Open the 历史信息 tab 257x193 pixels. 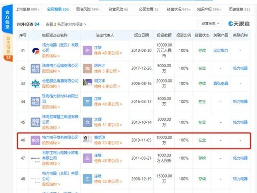(239, 9)
